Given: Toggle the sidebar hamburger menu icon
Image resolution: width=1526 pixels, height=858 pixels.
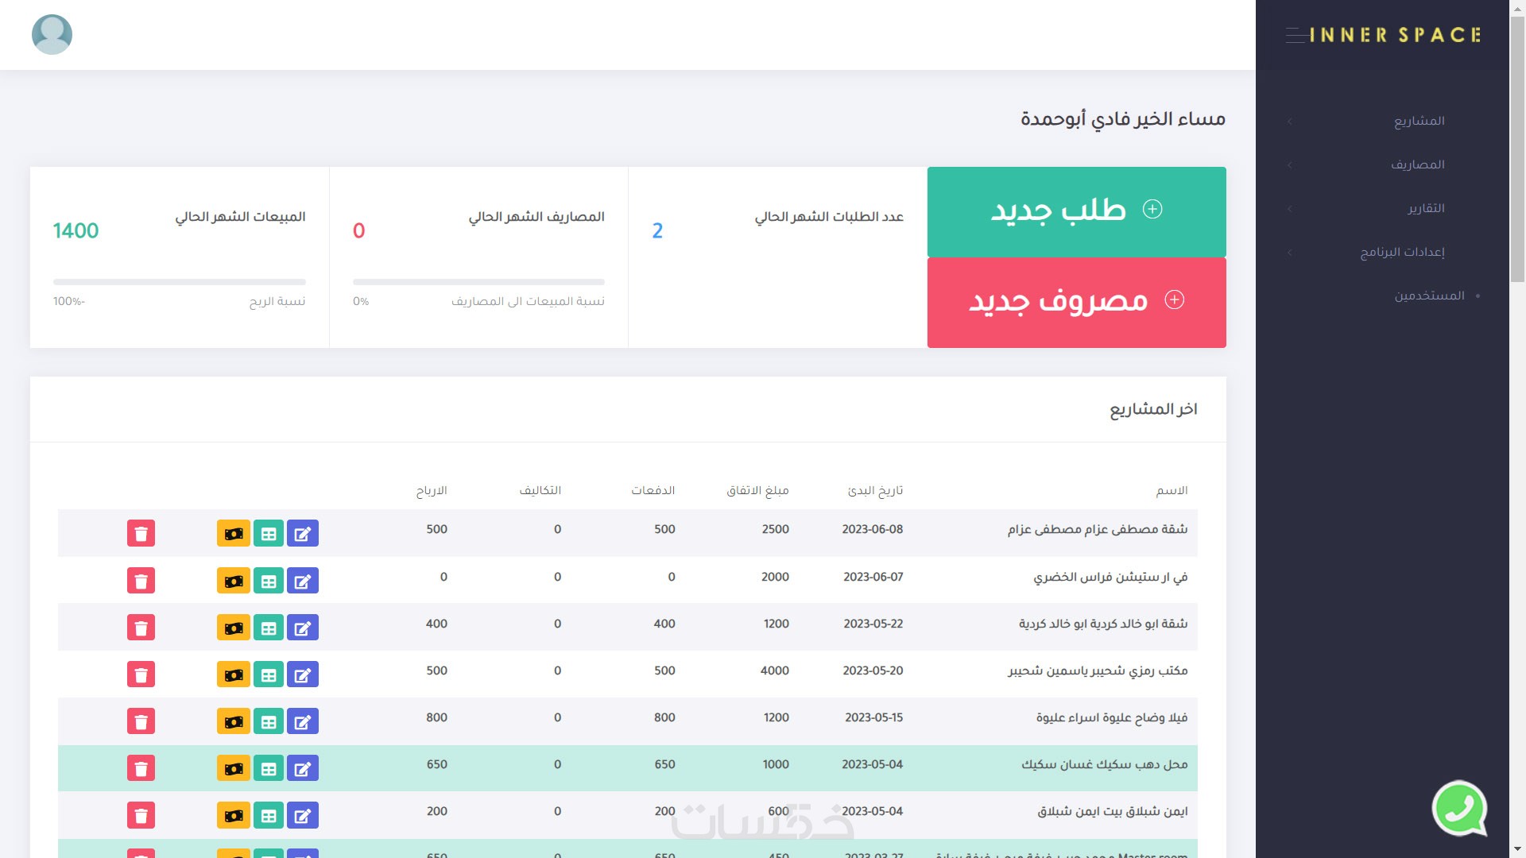Looking at the screenshot, I should pyautogui.click(x=1296, y=35).
